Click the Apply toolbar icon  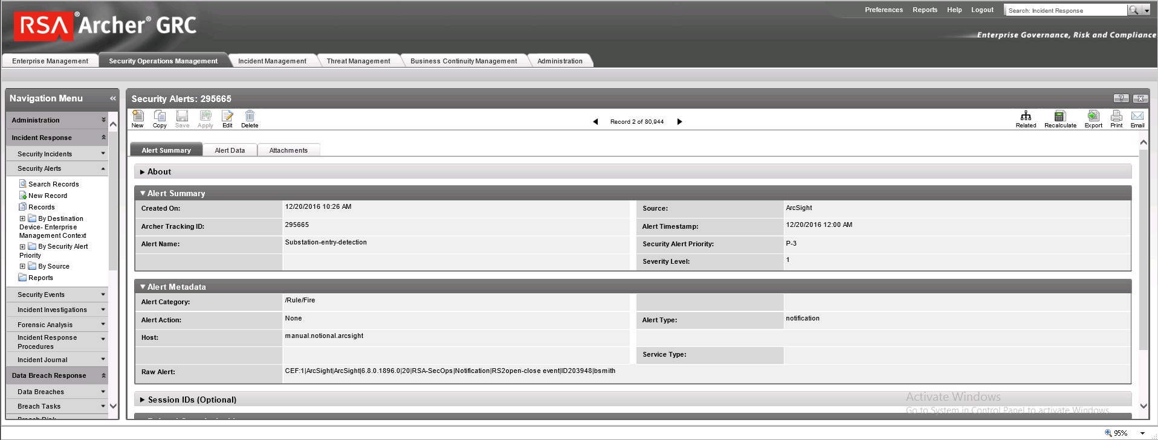tap(205, 119)
